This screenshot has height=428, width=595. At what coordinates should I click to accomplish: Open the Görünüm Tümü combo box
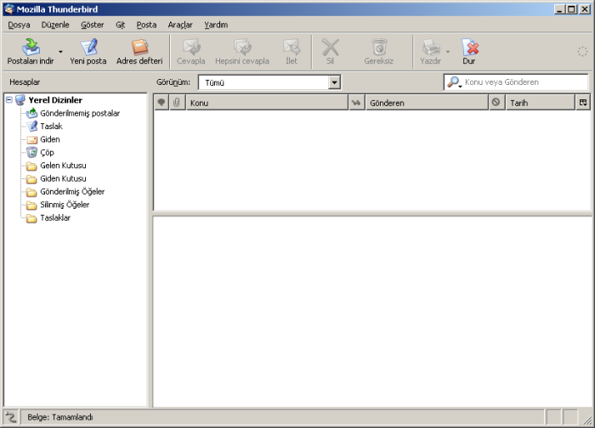[x=269, y=82]
